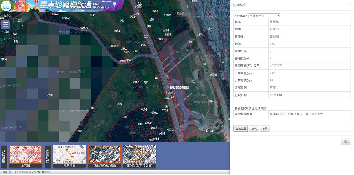Click the 底圖切換 side tab
The height and width of the screenshot is (175, 354).
tap(48, 157)
